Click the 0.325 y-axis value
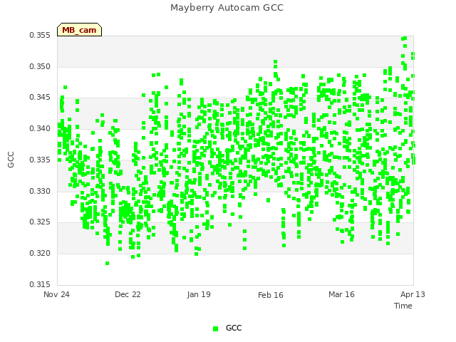 coord(40,222)
